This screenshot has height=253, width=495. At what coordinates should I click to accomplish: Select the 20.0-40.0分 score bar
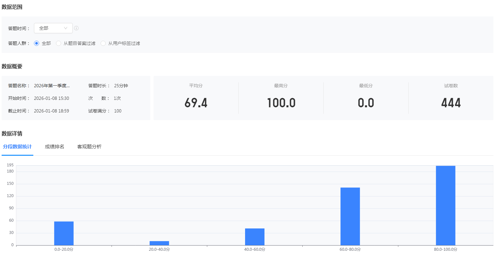(159, 243)
